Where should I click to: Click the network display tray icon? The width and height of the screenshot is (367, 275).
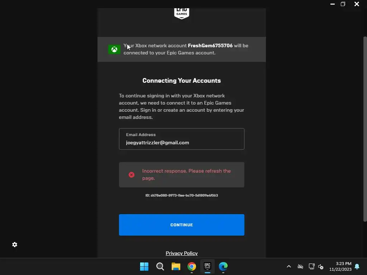tap(311, 266)
